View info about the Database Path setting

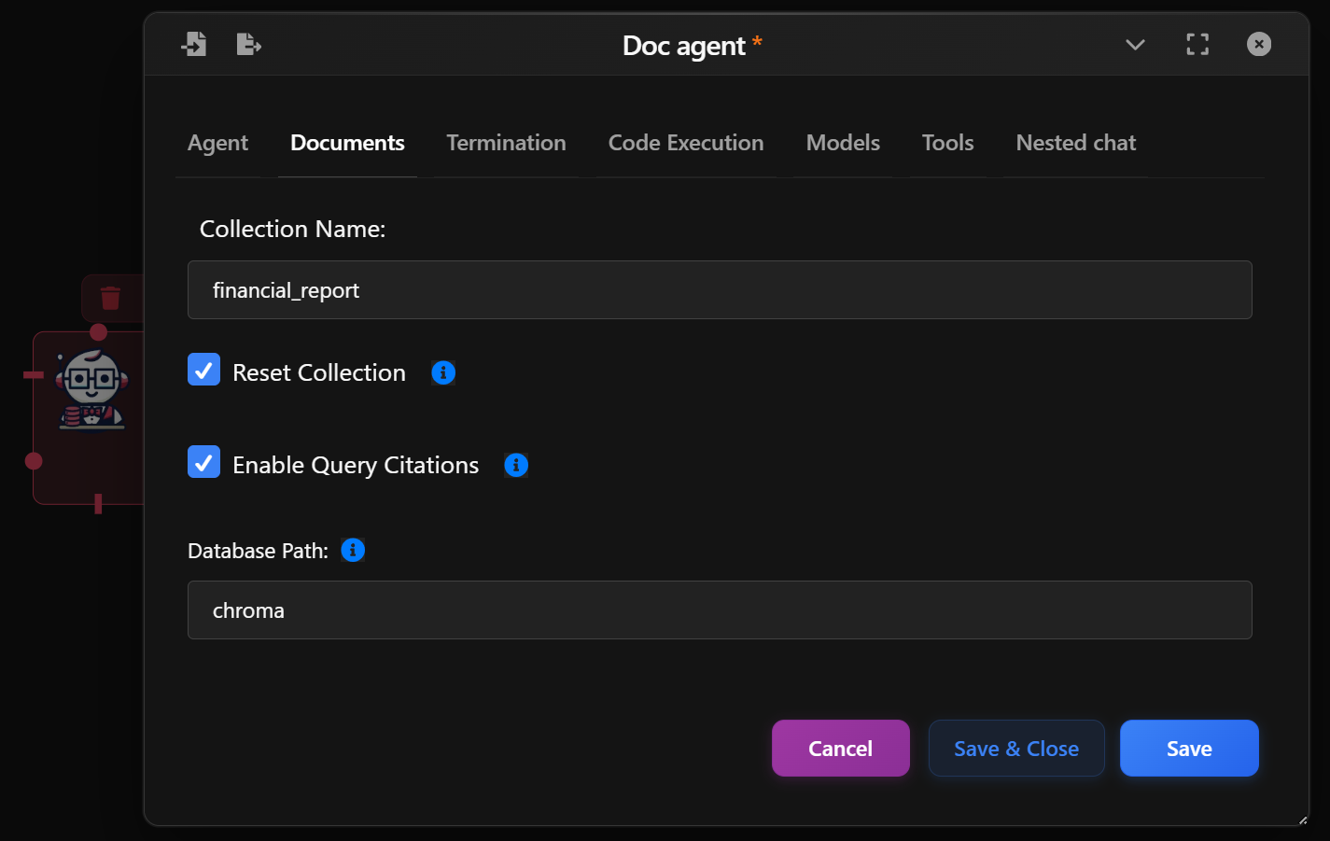click(x=353, y=550)
